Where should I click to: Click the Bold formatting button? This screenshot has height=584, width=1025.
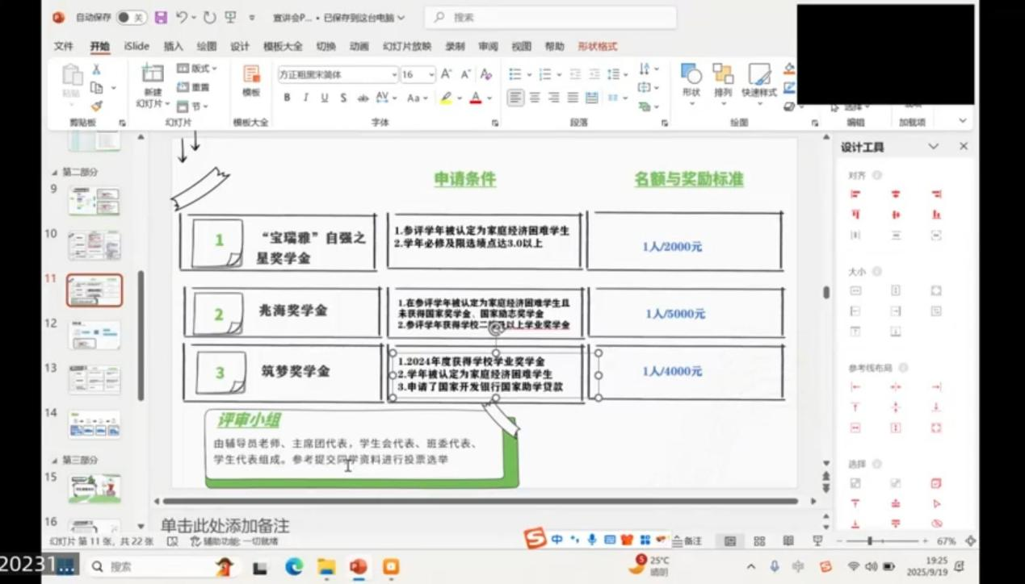point(287,98)
